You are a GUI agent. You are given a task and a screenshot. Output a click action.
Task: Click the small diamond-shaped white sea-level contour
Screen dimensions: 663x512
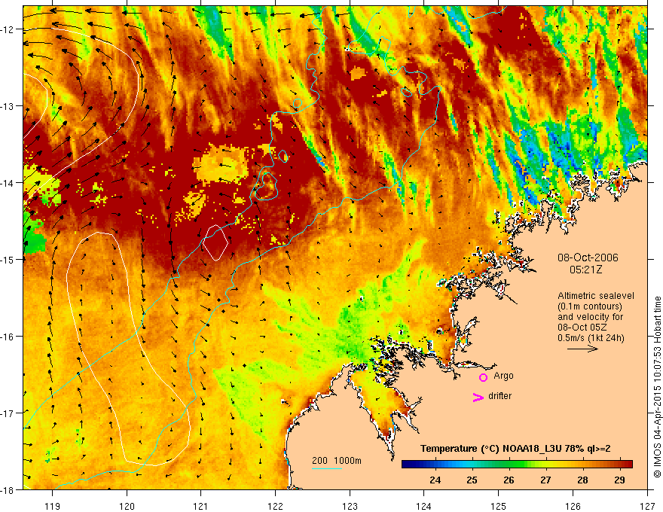215,243
